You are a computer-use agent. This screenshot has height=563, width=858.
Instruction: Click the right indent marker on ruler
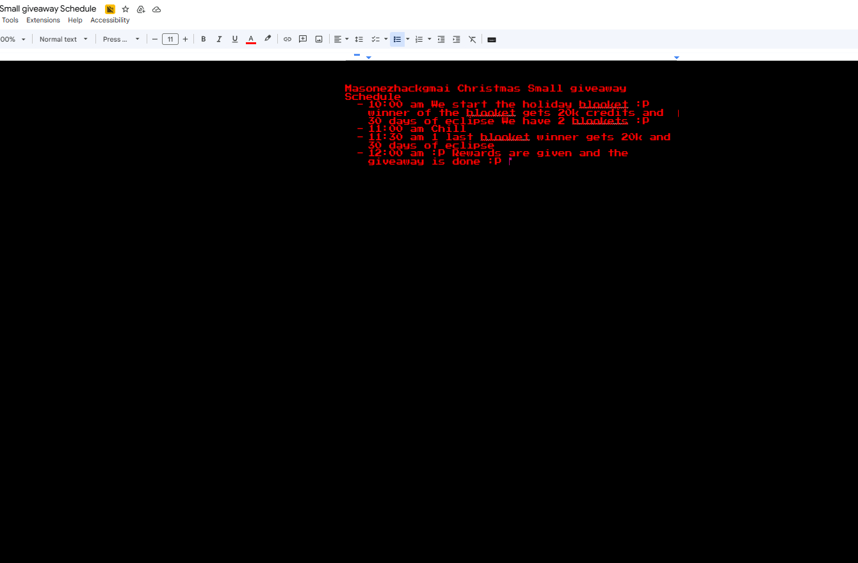coord(677,58)
